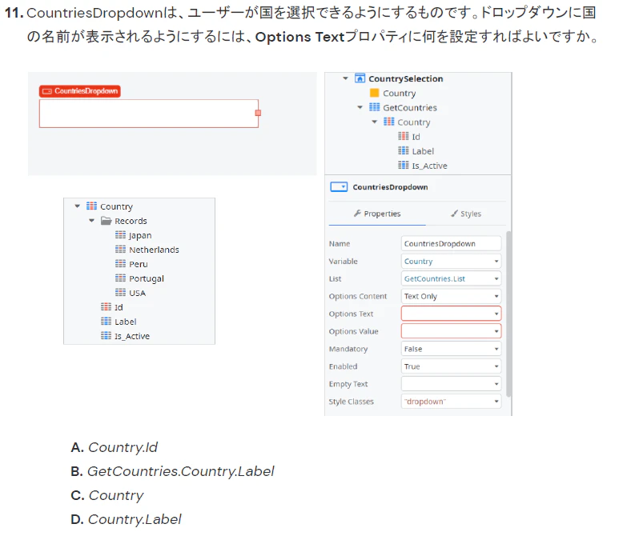Click the Japan record icon

(x=120, y=235)
